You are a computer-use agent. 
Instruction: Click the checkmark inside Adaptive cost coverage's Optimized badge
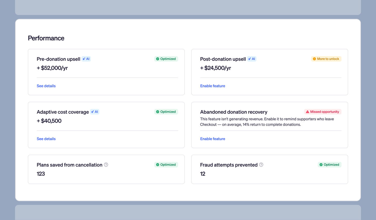157,112
